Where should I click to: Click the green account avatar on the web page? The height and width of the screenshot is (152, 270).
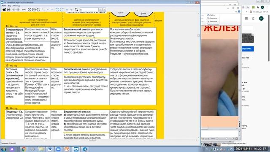(x=261, y=19)
